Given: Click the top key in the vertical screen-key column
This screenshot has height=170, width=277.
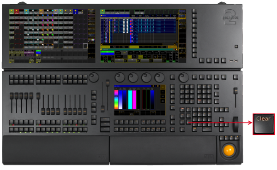Looking at the screenshot, I should coord(194,11).
